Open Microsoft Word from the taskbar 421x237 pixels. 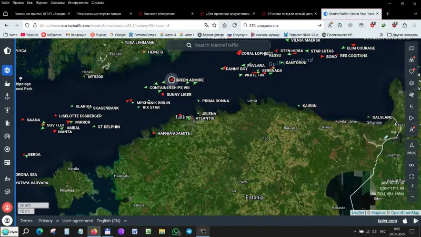tap(135, 231)
